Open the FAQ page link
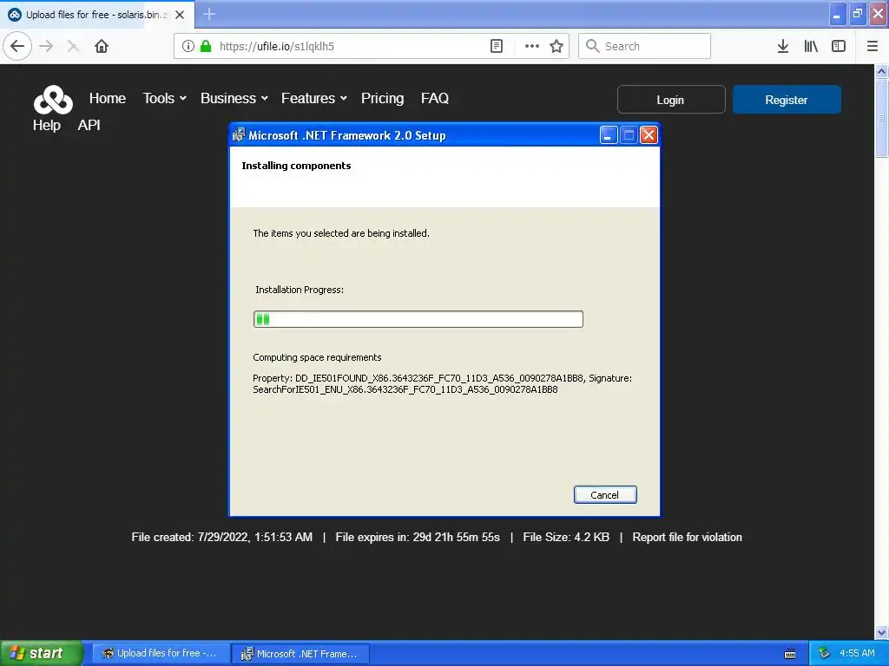 pyautogui.click(x=435, y=98)
